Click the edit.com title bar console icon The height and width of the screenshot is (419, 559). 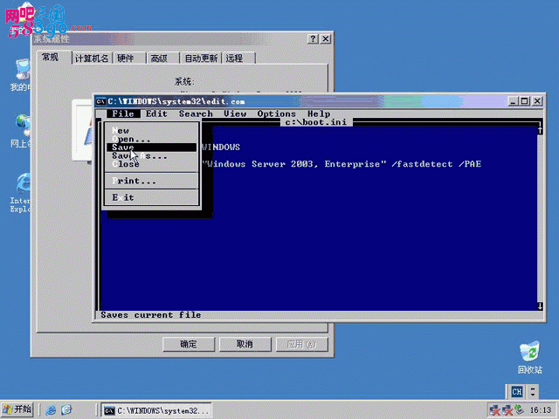(101, 101)
